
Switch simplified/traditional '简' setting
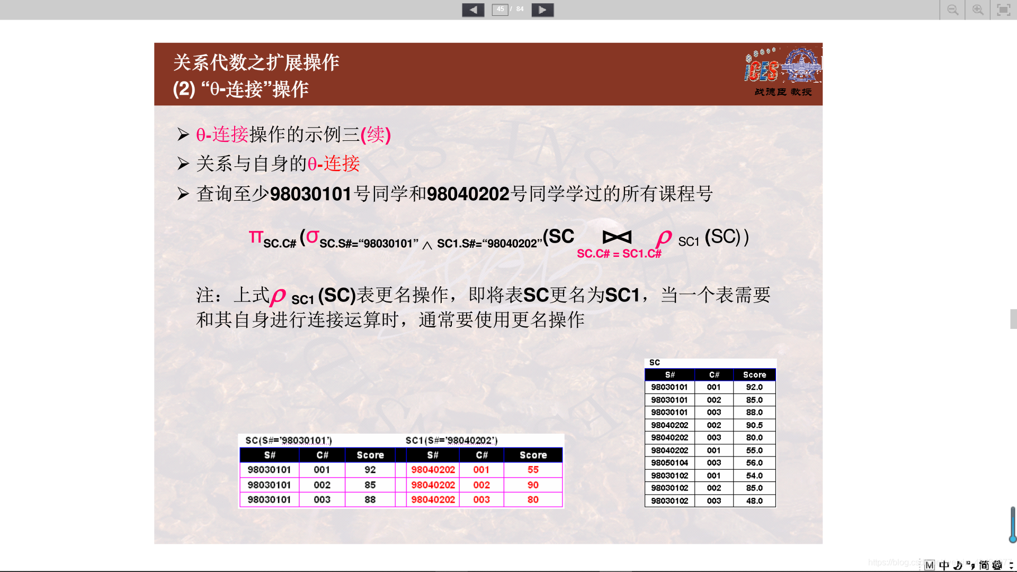tap(984, 565)
